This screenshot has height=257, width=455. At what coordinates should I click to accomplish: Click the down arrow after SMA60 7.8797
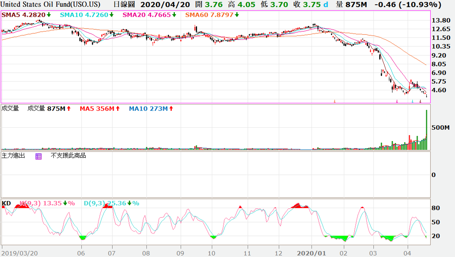(x=237, y=15)
